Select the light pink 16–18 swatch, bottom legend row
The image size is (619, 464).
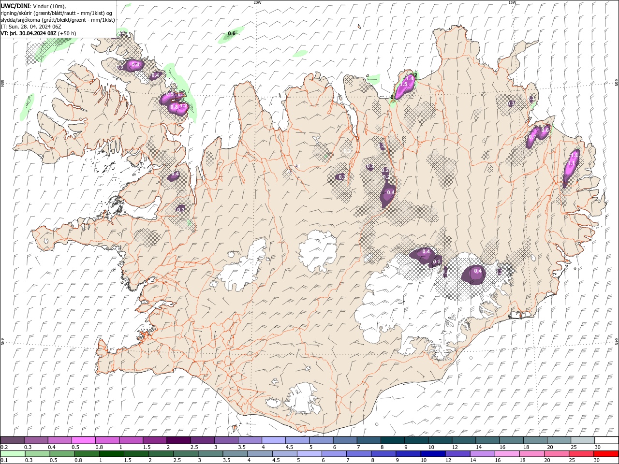coord(507,454)
